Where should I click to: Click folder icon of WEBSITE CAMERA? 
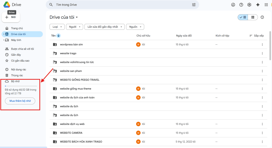[x=55, y=133]
